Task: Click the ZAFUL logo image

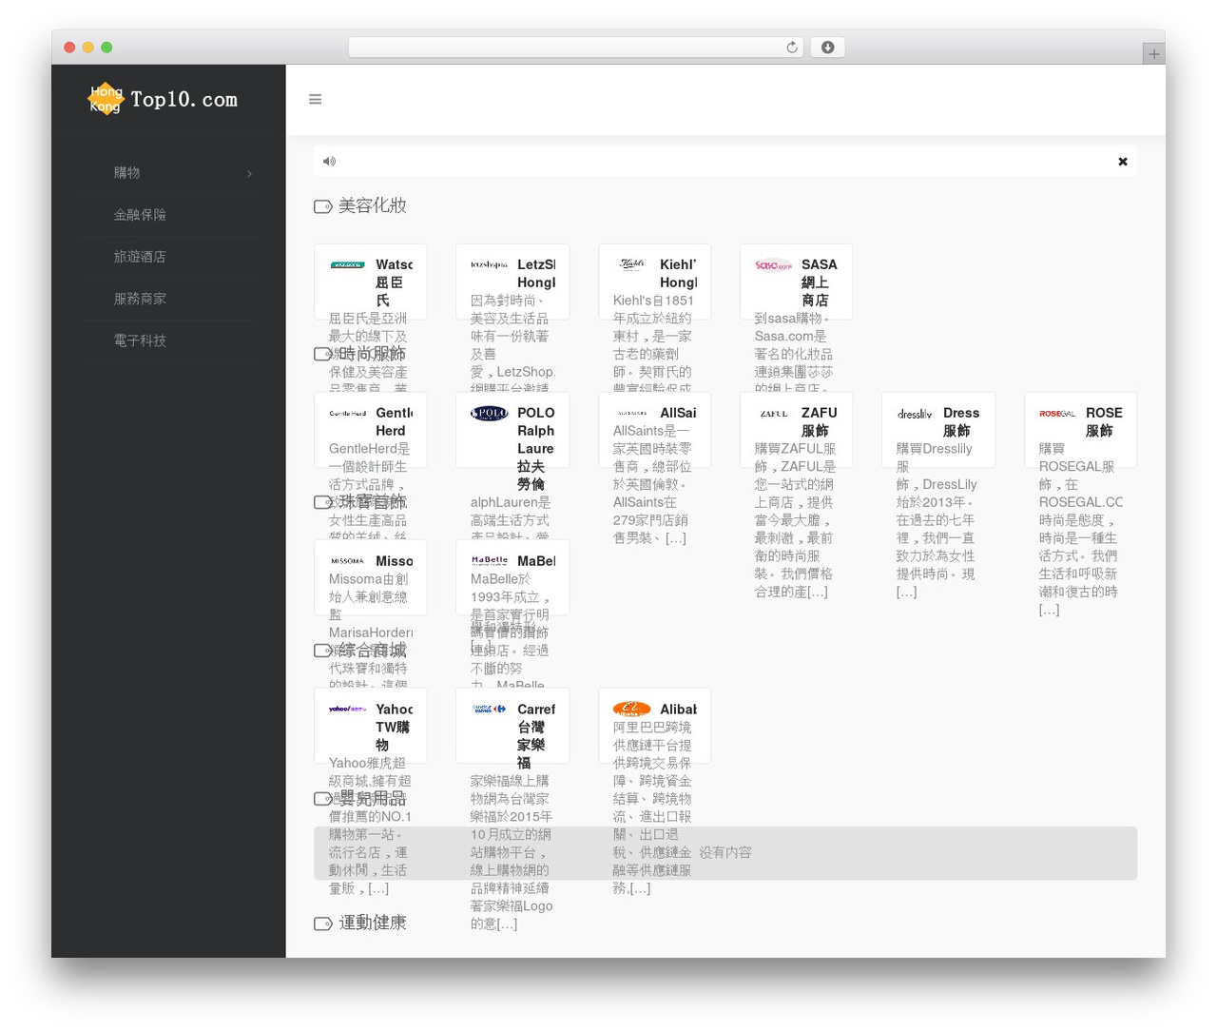Action: tap(773, 414)
